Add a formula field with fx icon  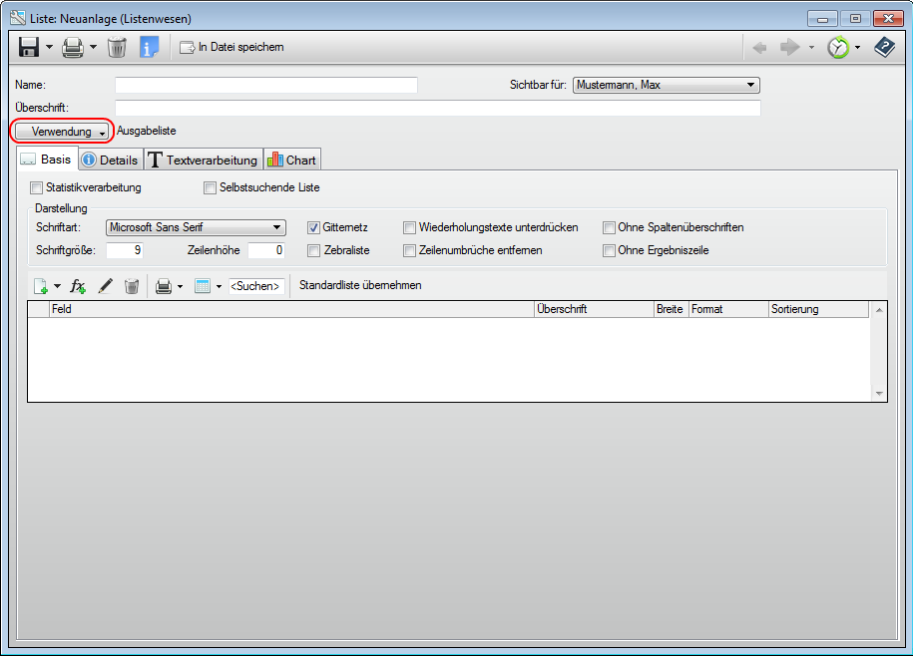pos(78,286)
